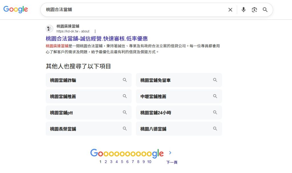Click the Goooooooooogle pagination logo
Viewport: 292px width, 173px height.
pyautogui.click(x=127, y=153)
